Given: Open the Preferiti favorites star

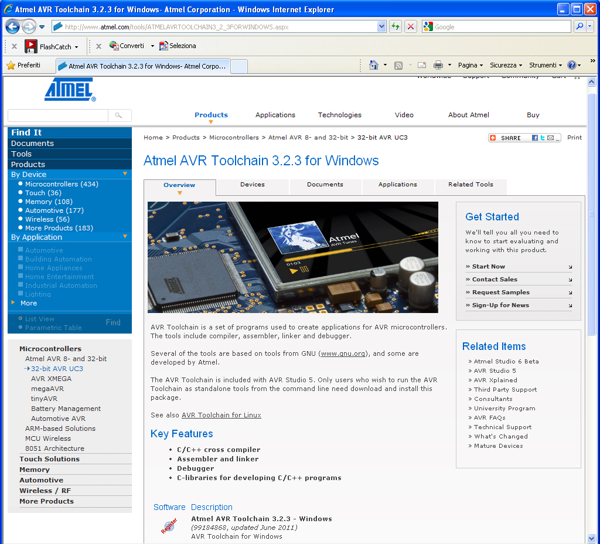Looking at the screenshot, I should tap(23, 65).
